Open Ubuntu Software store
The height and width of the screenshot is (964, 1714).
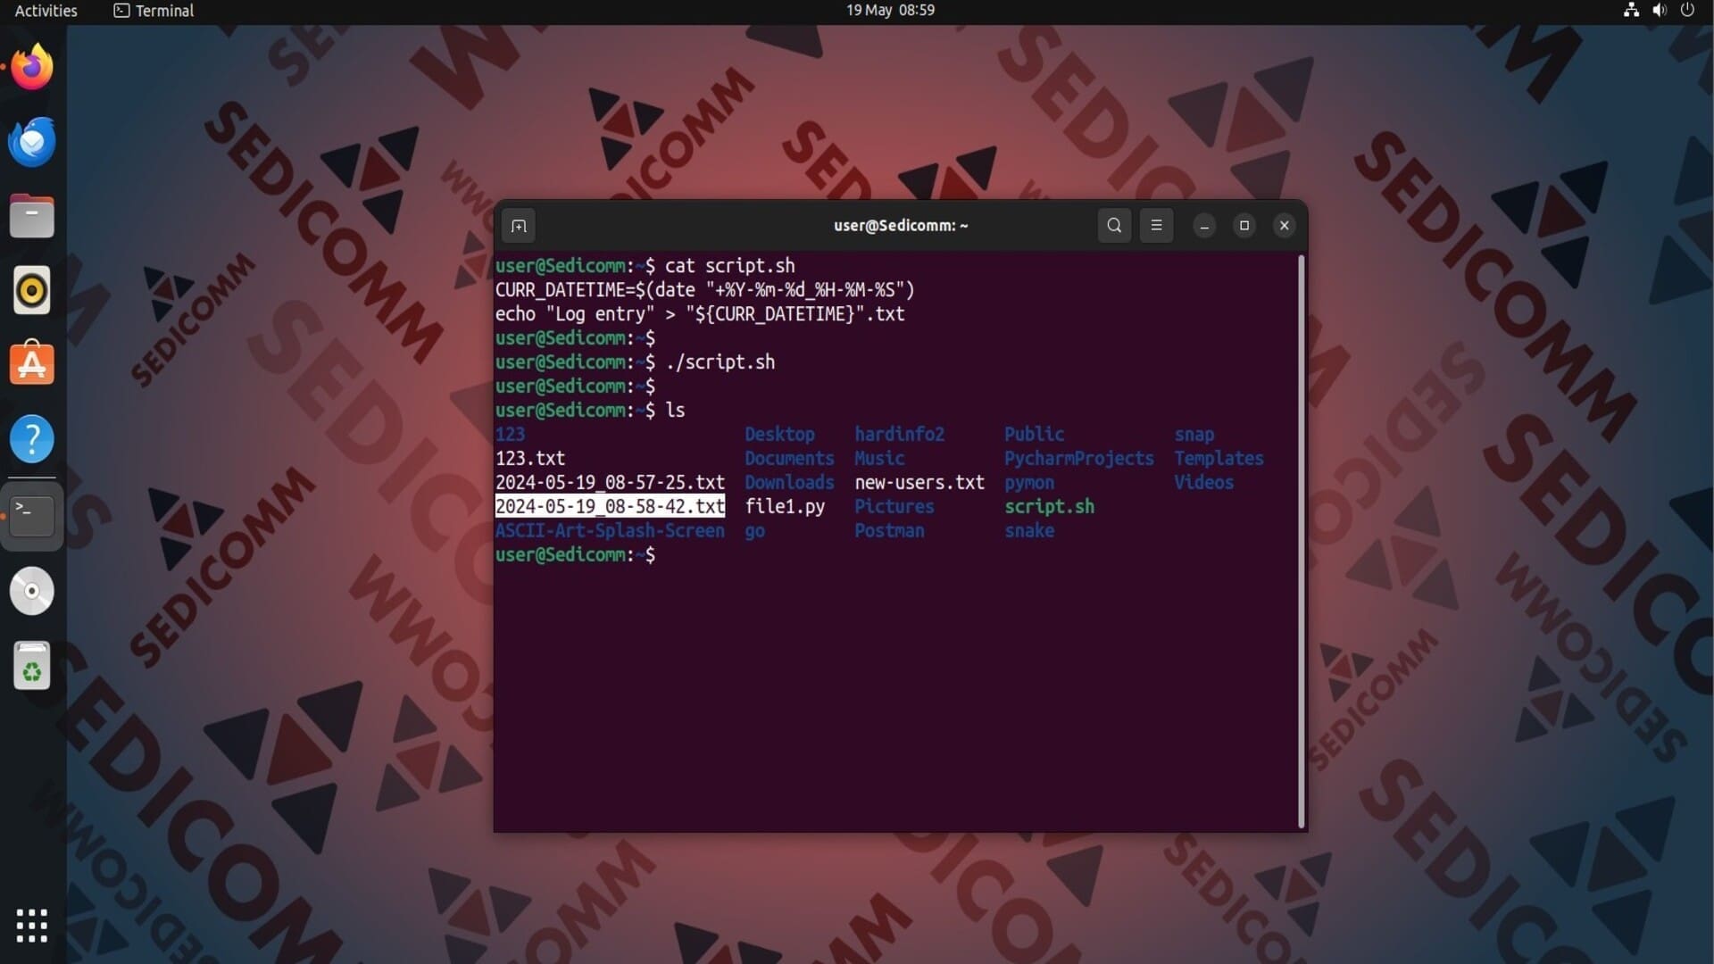pyautogui.click(x=32, y=364)
